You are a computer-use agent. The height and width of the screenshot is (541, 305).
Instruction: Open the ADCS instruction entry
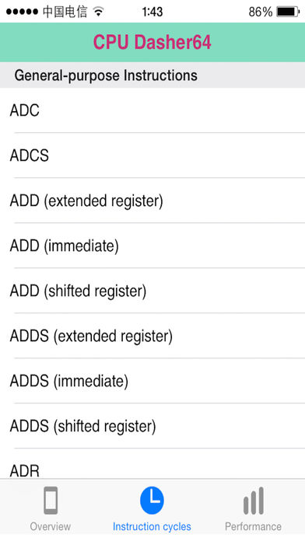152,155
